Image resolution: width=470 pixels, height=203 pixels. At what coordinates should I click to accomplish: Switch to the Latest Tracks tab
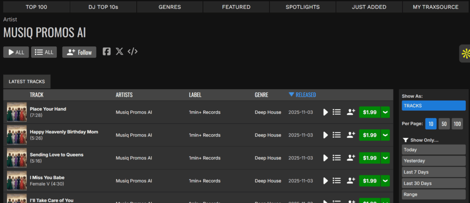pyautogui.click(x=27, y=81)
